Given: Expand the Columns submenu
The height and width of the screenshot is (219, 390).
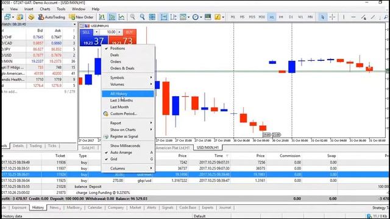Looking at the screenshot, I should coord(128,169).
